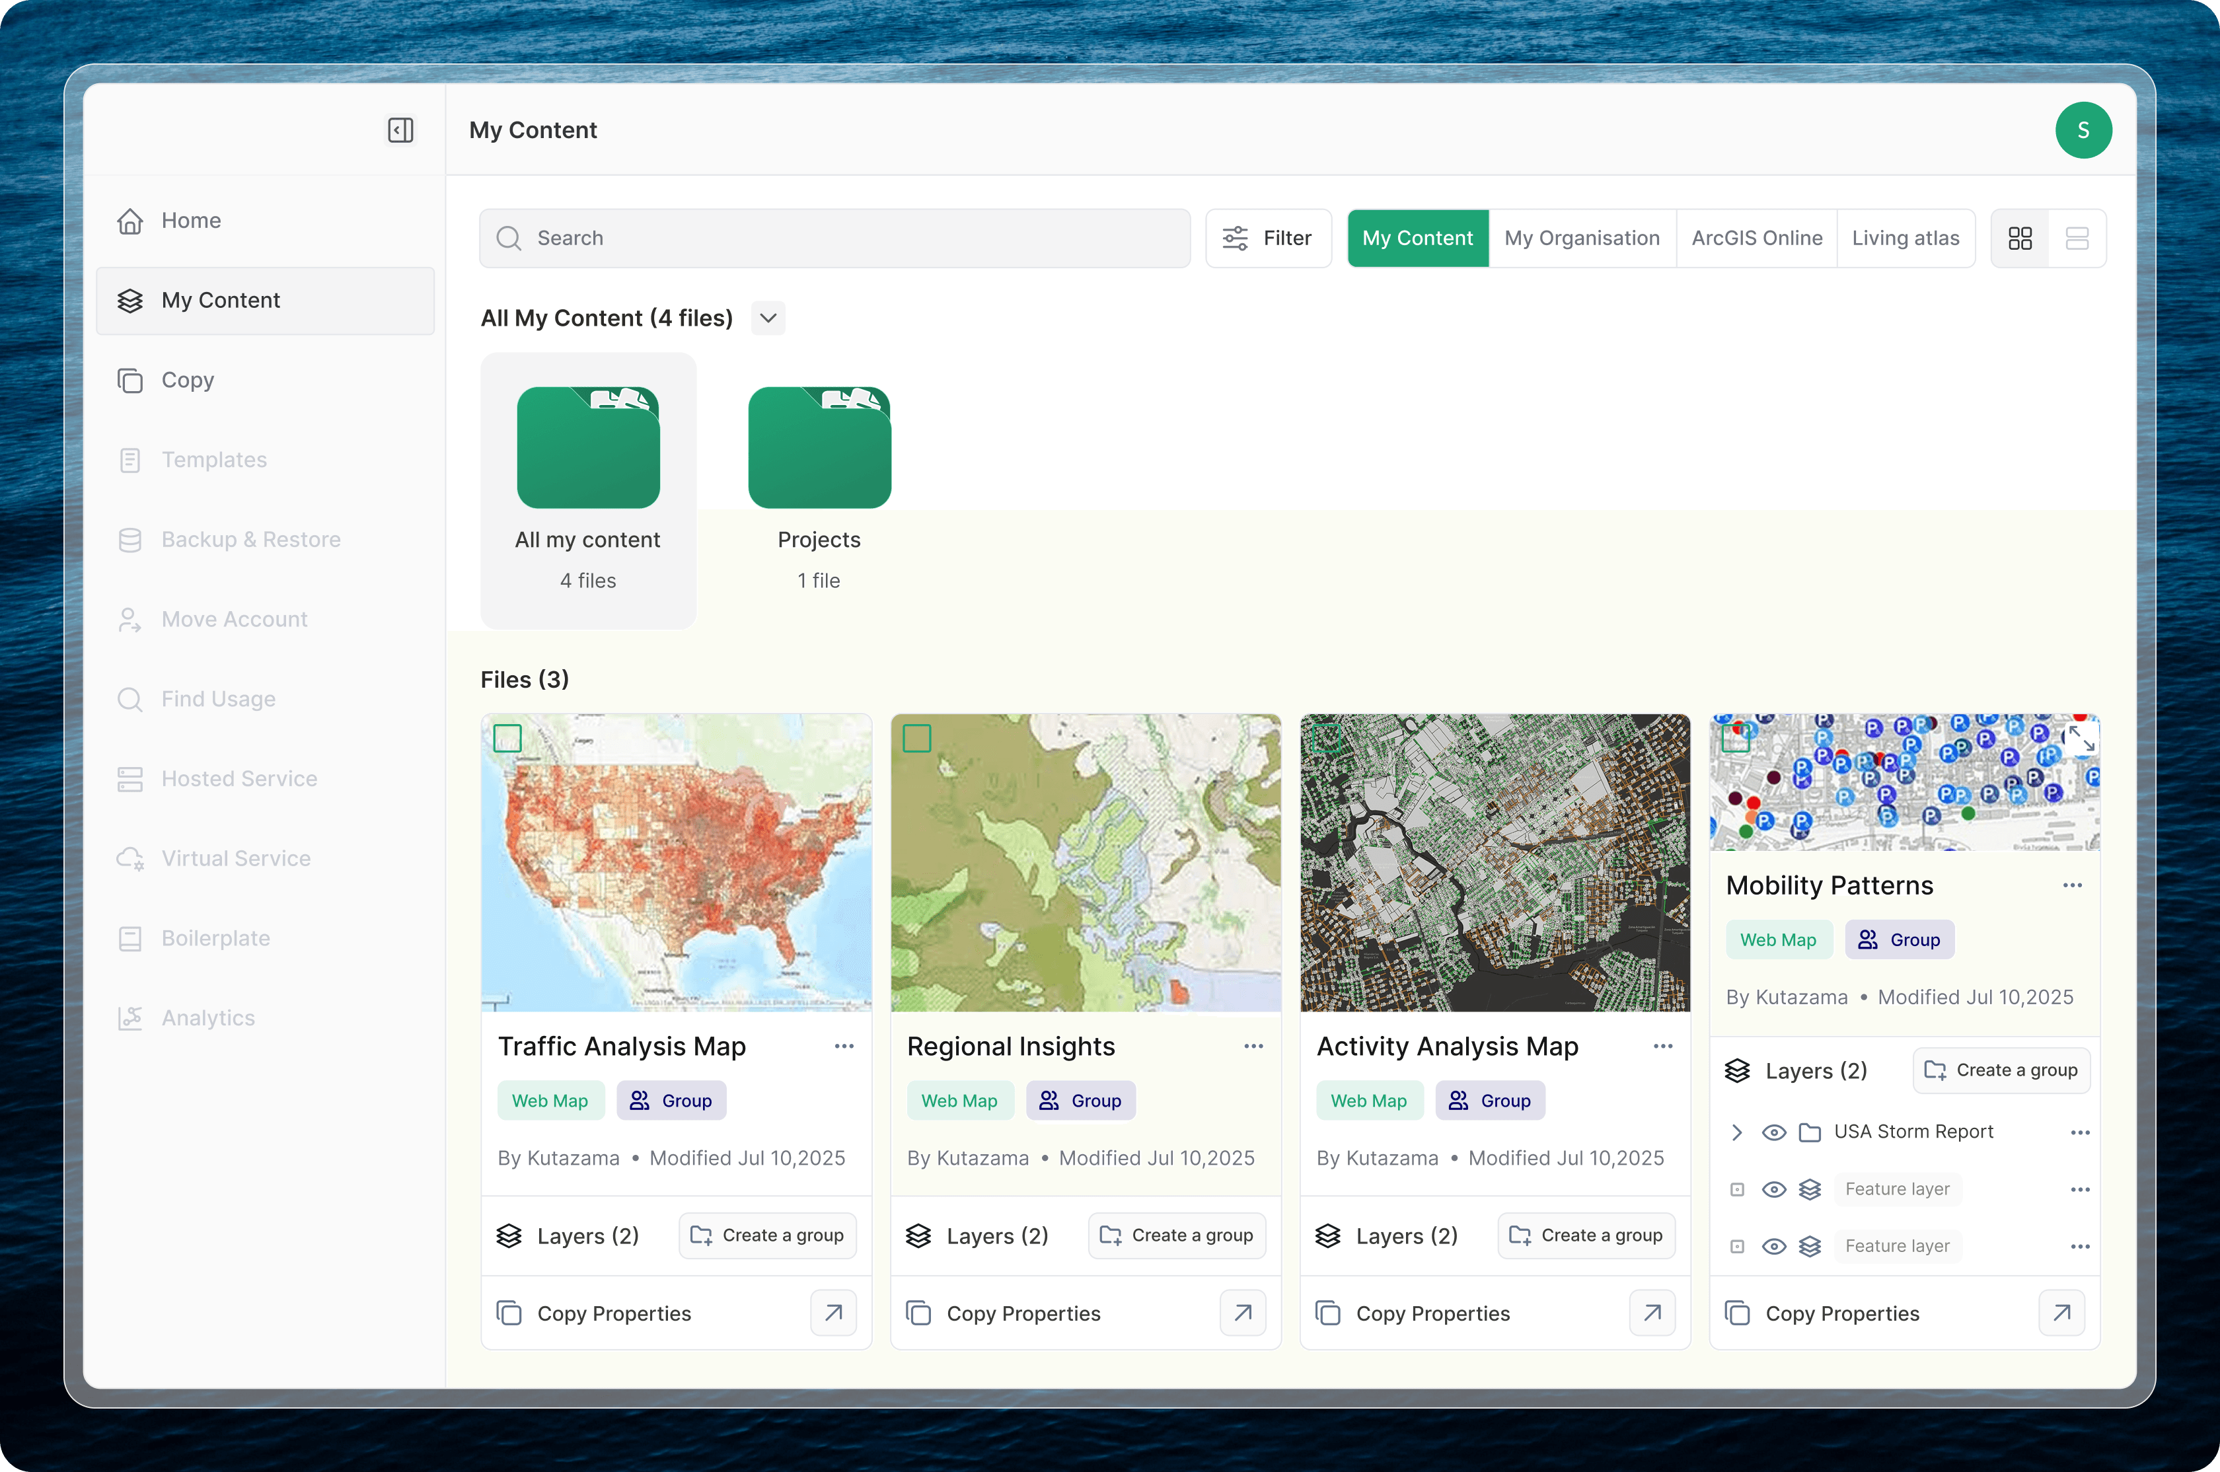Open user avatar S profile
Viewport: 2220px width, 1472px height.
[x=2083, y=129]
